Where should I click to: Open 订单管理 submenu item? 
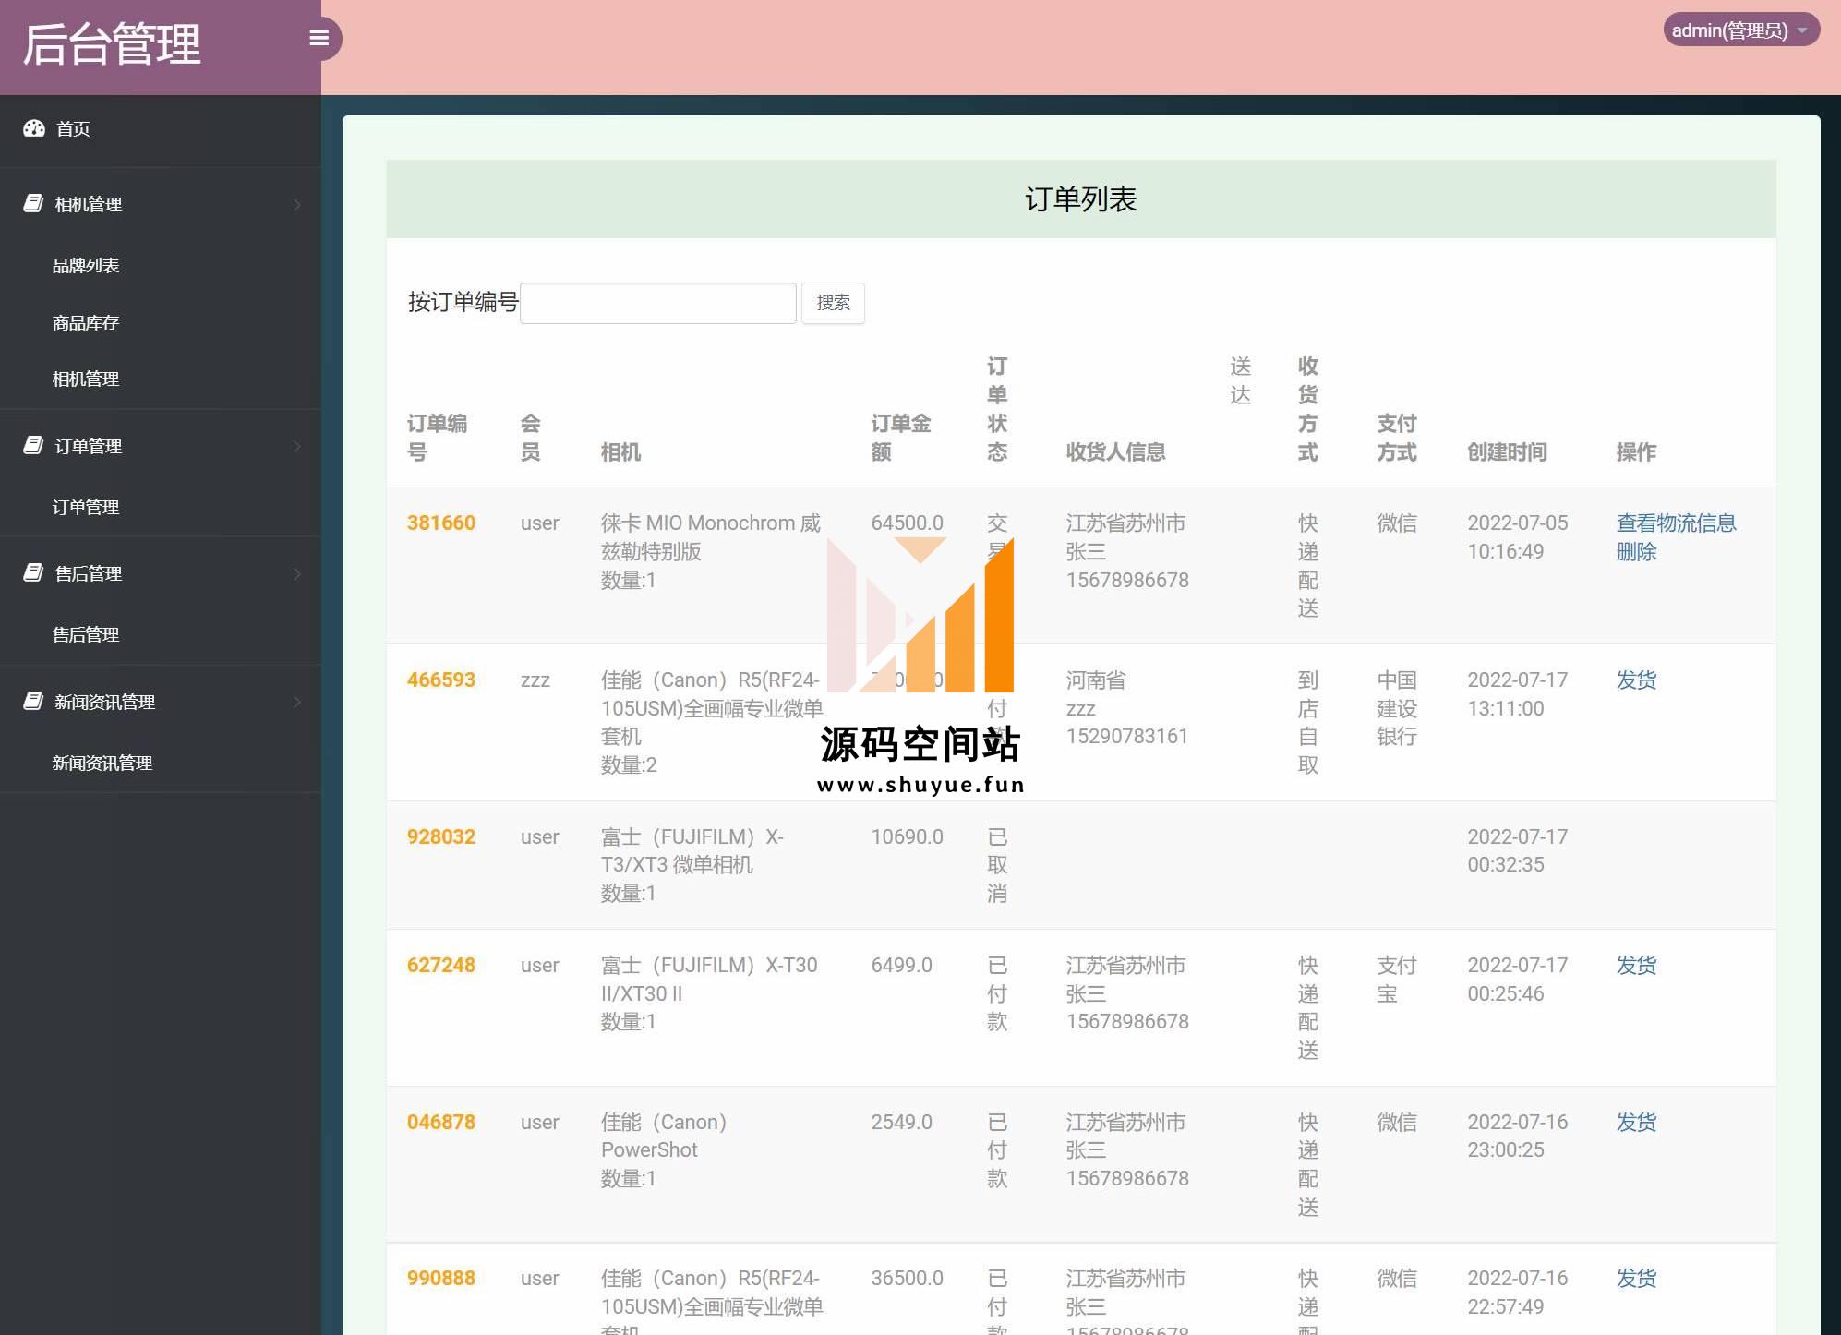pyautogui.click(x=86, y=508)
